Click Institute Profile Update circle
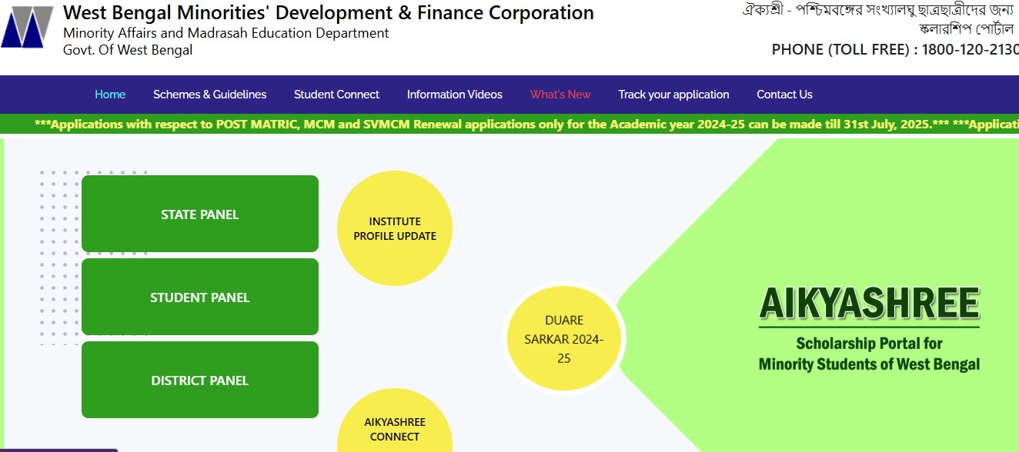Screen dimensions: 1019x452 click(x=395, y=228)
